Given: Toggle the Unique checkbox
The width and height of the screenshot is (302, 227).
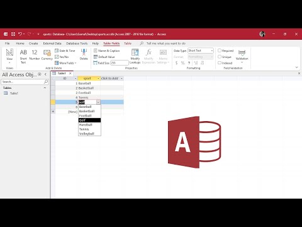Looking at the screenshot, I should coord(220,57).
